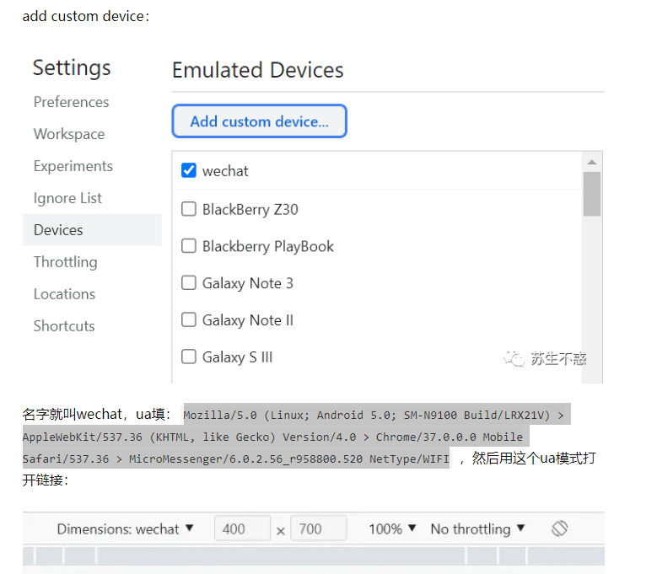Open the Preferences settings tab
The height and width of the screenshot is (574, 657).
[71, 102]
